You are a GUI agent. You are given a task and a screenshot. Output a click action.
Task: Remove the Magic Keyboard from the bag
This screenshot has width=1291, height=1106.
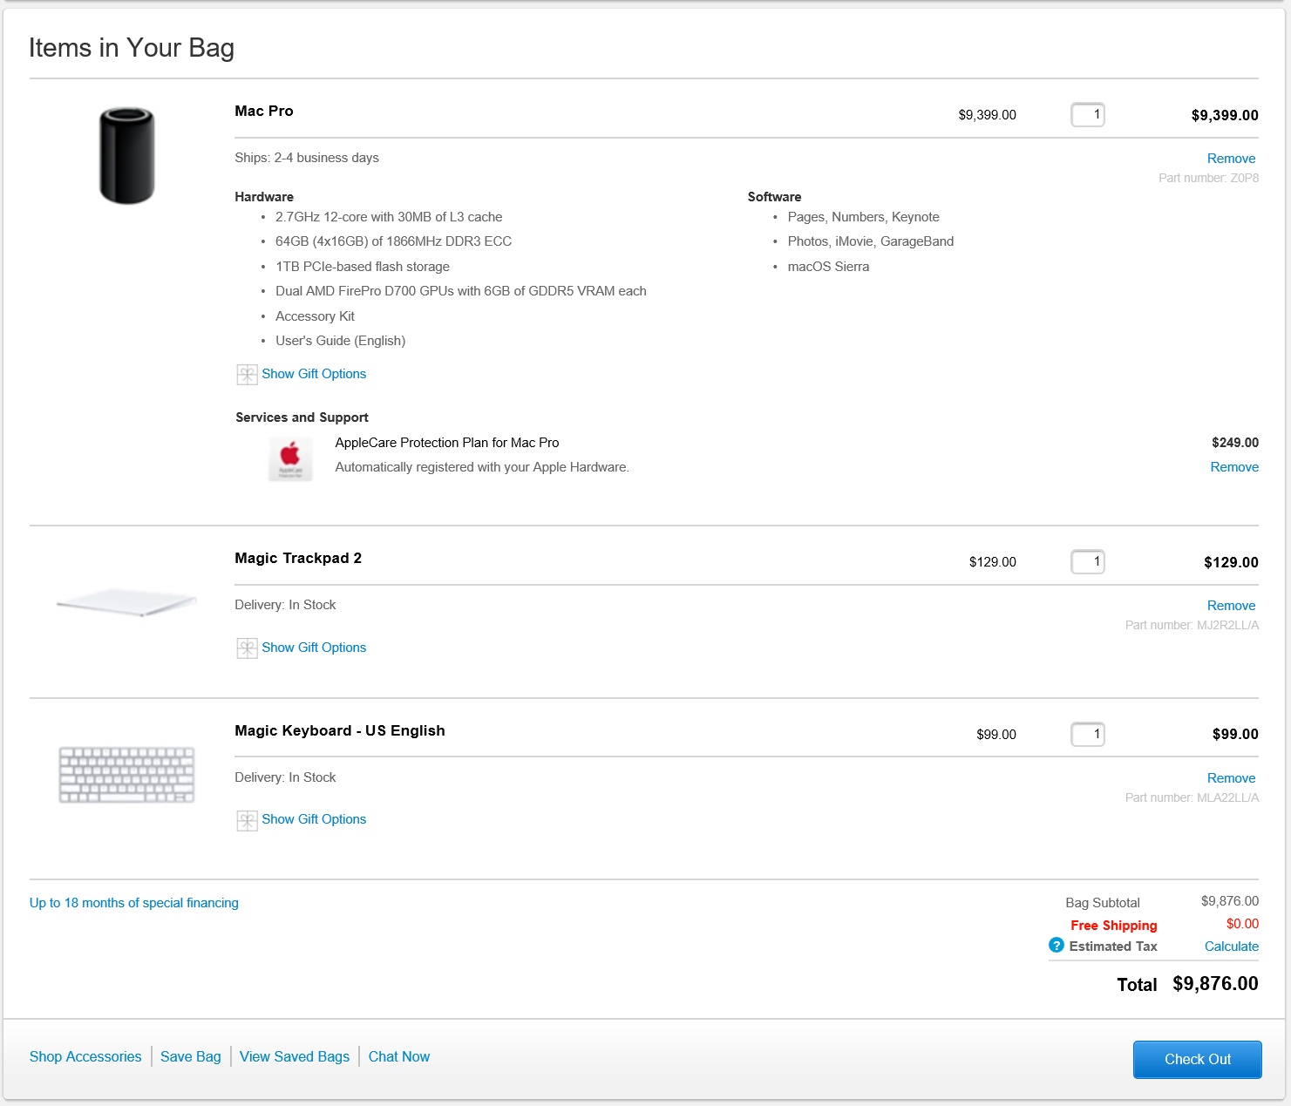tap(1231, 778)
